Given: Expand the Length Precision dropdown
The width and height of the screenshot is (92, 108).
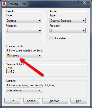Looking at the screenshot, I should click(x=24, y=31).
